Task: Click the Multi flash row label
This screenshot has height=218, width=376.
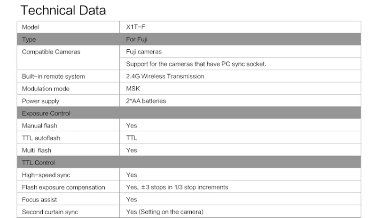Action: click(37, 150)
